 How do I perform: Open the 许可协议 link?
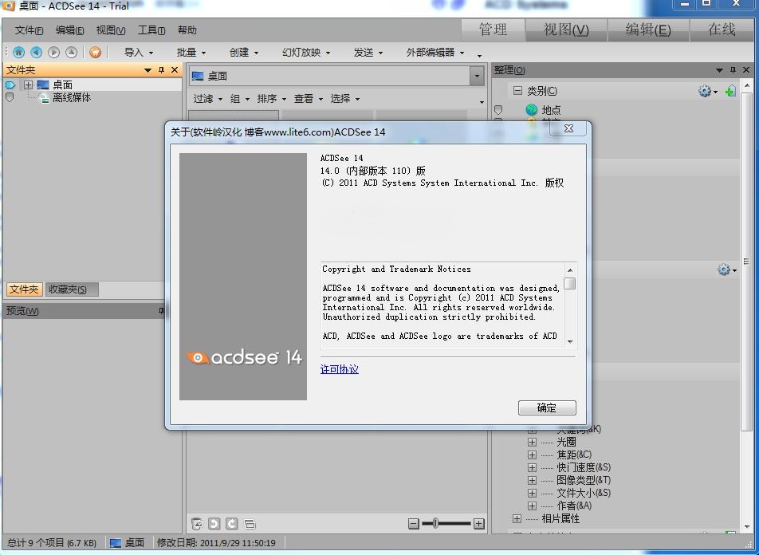tap(340, 369)
